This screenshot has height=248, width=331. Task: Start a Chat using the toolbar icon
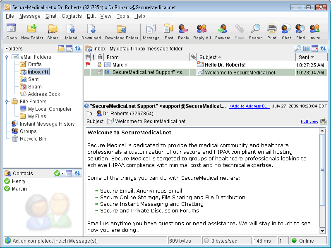point(285,29)
